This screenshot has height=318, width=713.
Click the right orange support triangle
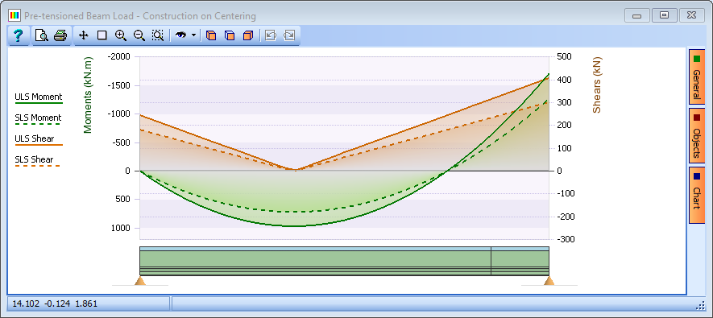coord(549,280)
